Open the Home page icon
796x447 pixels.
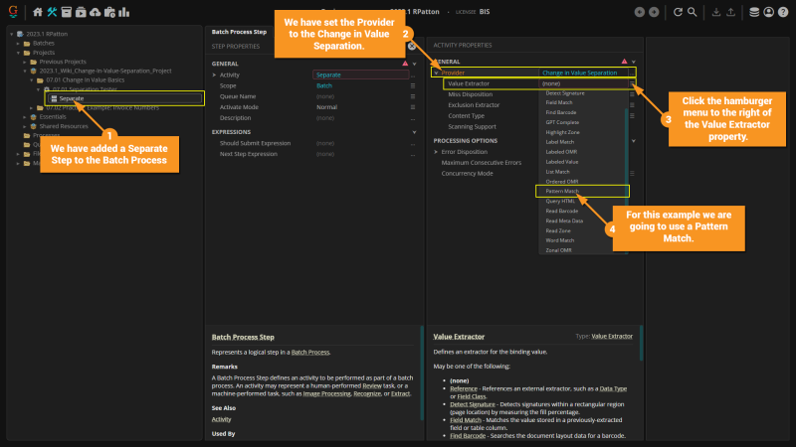(x=38, y=12)
